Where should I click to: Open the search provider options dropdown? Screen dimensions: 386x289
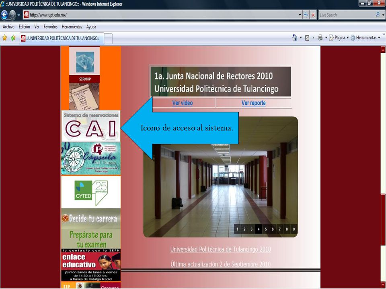point(383,15)
